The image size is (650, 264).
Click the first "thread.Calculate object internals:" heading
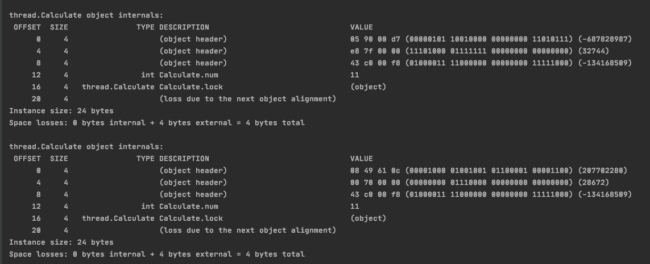click(x=86, y=15)
